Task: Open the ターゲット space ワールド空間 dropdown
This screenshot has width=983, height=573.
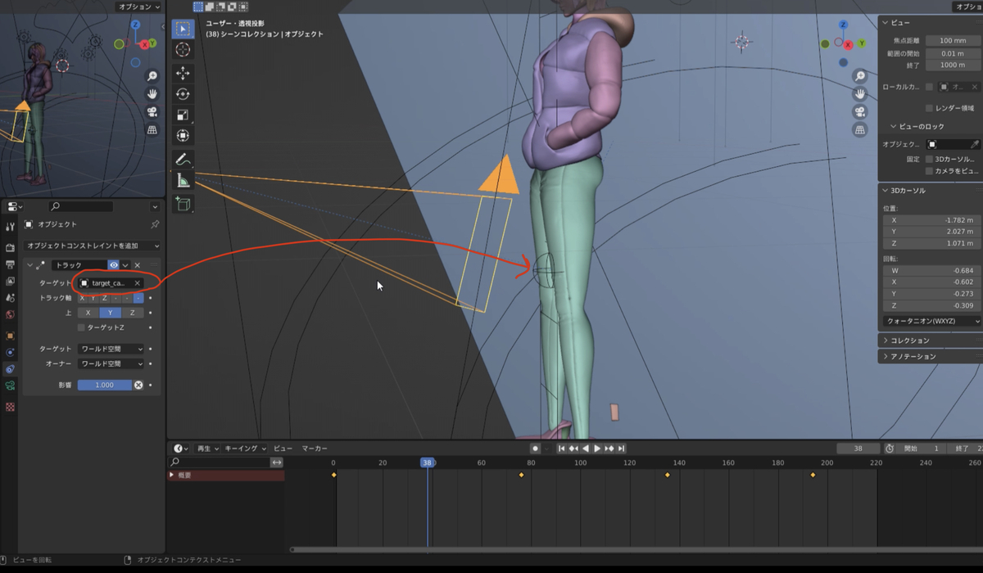Action: pos(111,349)
